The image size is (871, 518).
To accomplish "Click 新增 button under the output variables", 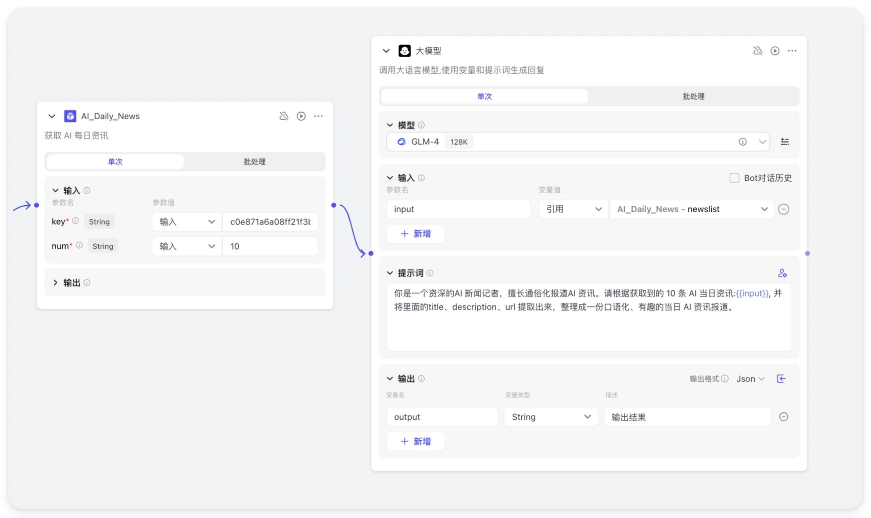I will click(x=416, y=441).
